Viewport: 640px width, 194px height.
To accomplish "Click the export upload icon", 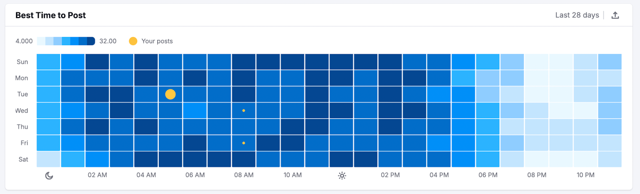I will (615, 15).
